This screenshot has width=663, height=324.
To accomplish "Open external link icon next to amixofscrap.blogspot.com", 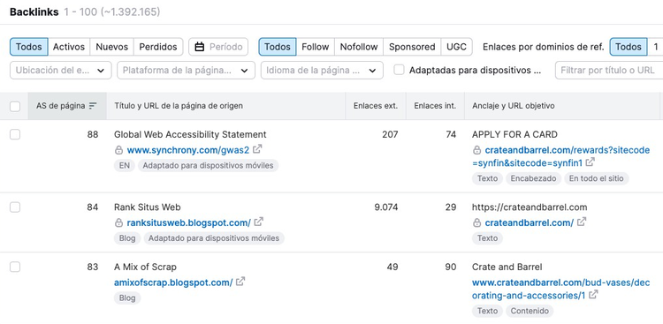I will pyautogui.click(x=240, y=282).
